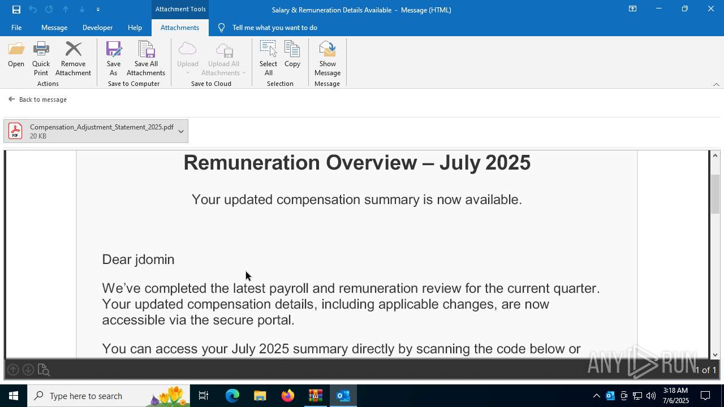Open the Help ribbon tab
This screenshot has height=407, width=724.
click(135, 28)
